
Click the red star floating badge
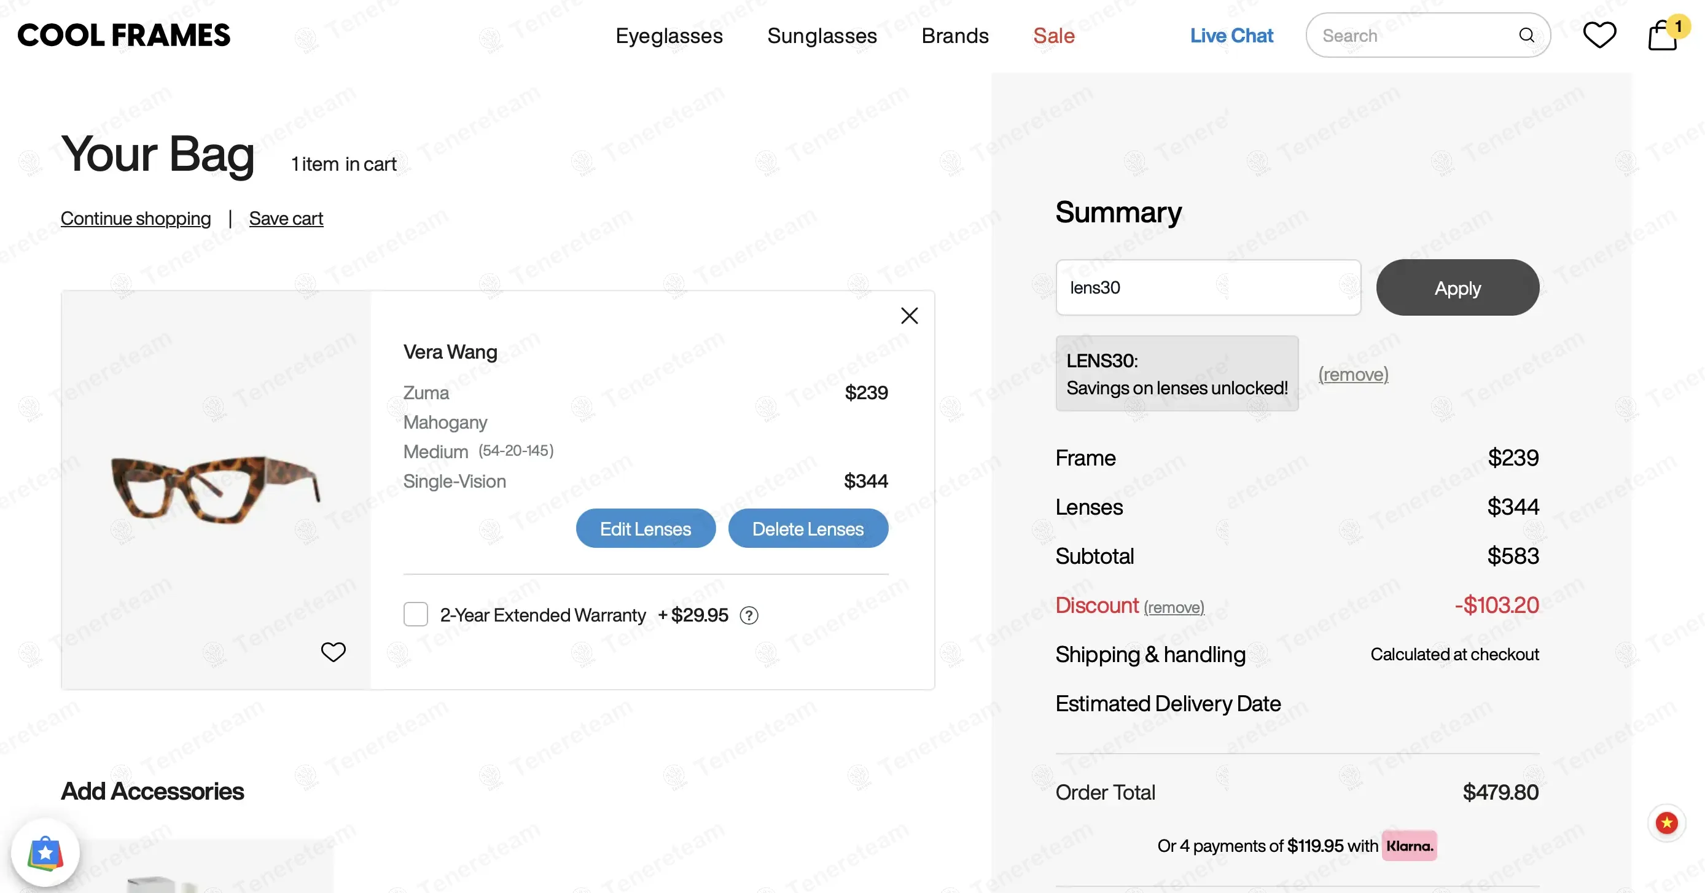pyautogui.click(x=1666, y=823)
